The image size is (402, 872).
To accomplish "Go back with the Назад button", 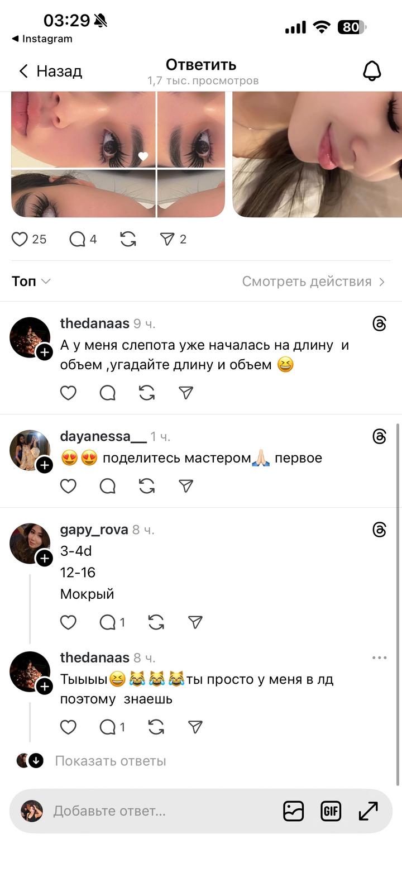I will coord(50,71).
